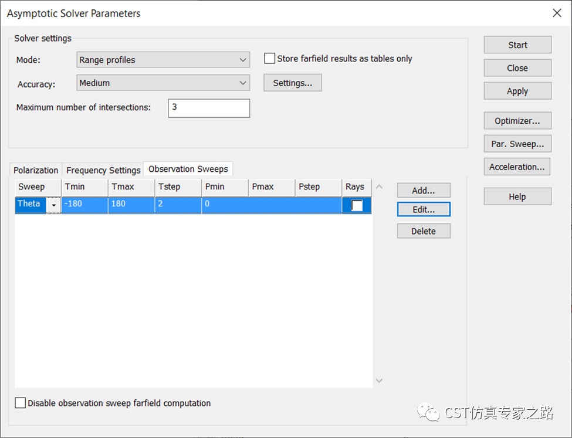This screenshot has width=572, height=438.
Task: Open the Optimizer dialog
Action: pyautogui.click(x=517, y=121)
